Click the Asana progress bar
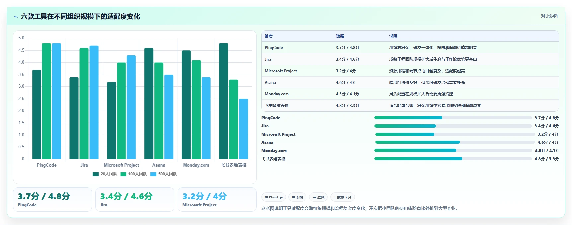 pyautogui.click(x=455, y=142)
